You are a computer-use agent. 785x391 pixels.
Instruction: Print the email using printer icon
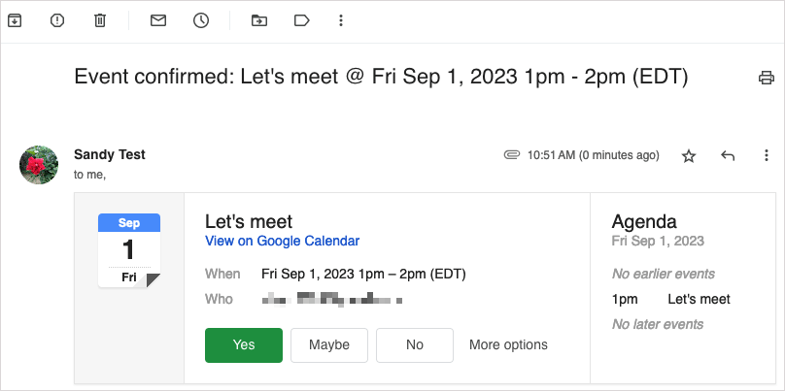coord(767,78)
